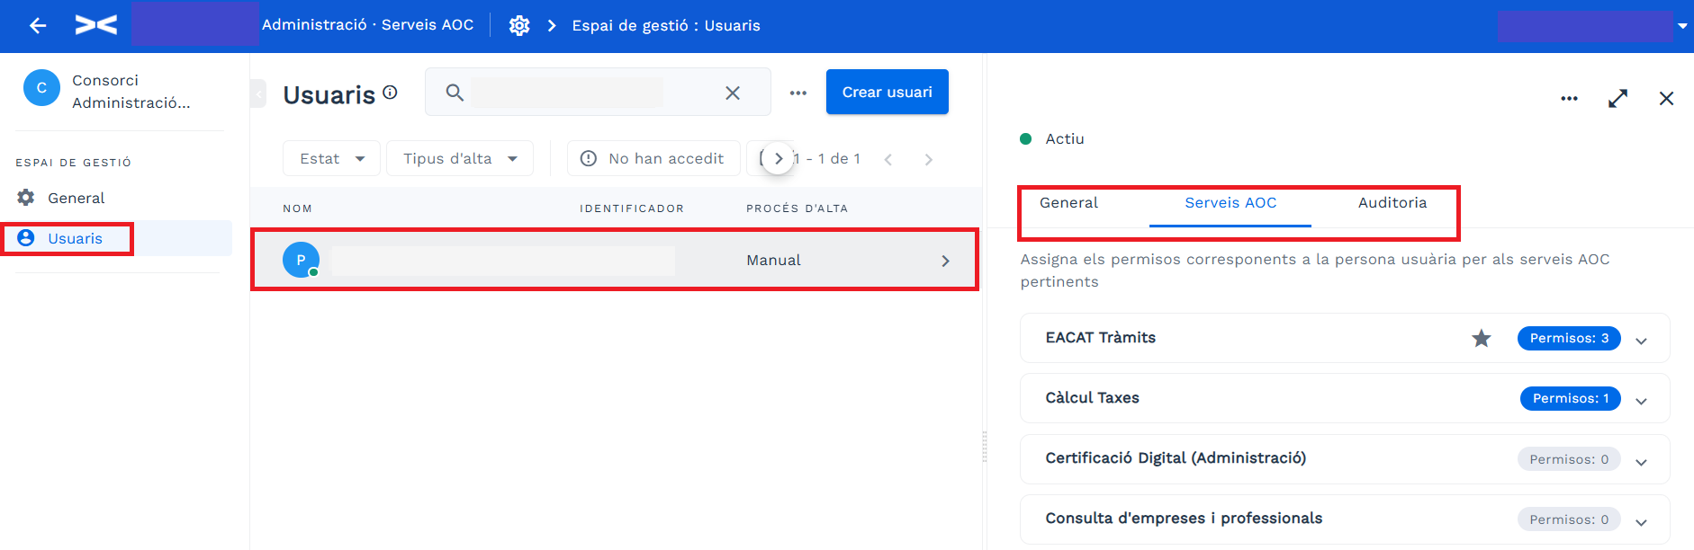This screenshot has height=550, width=1694.
Task: Click the search magnifier icon
Action: tap(455, 93)
